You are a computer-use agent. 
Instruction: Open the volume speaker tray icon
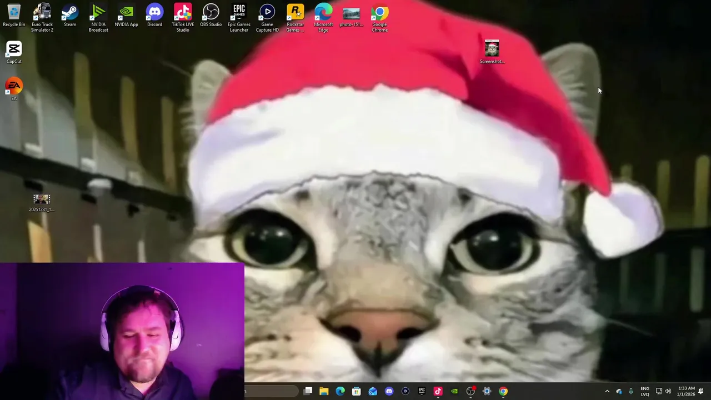[668, 391]
